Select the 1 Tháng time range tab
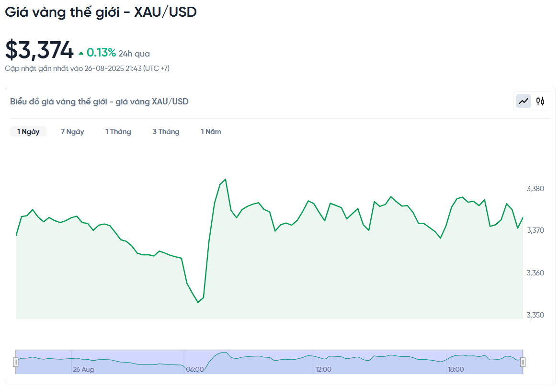The image size is (558, 387). coord(118,132)
